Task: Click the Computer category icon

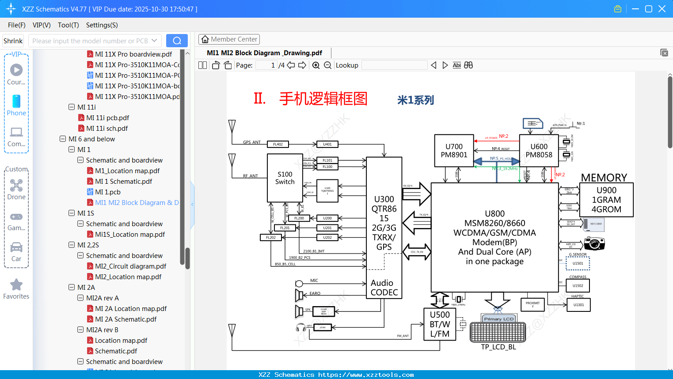Action: pyautogui.click(x=16, y=133)
